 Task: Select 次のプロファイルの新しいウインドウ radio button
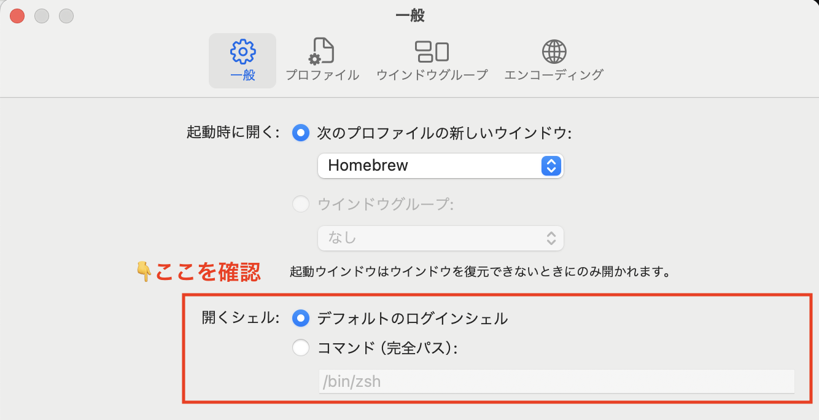pos(300,133)
